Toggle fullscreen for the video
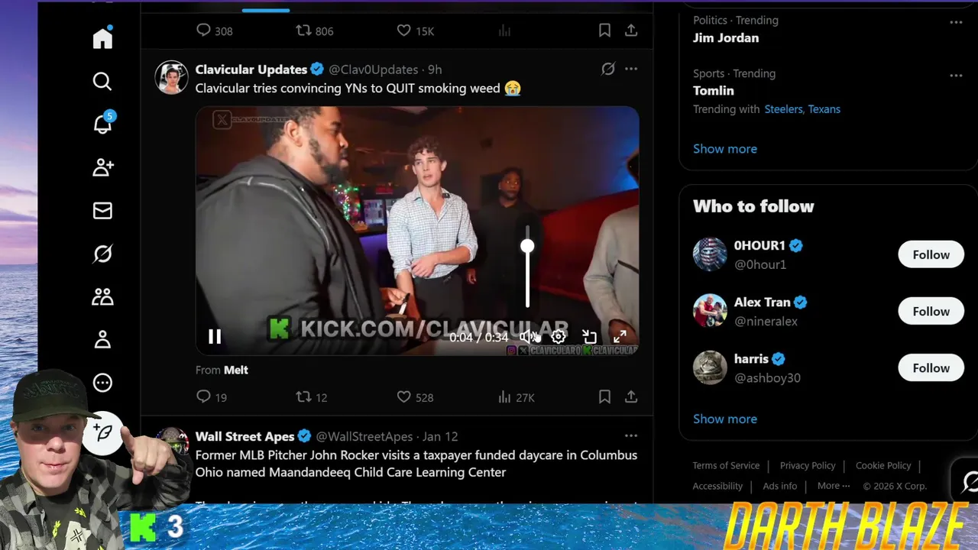This screenshot has width=978, height=550. pyautogui.click(x=620, y=336)
